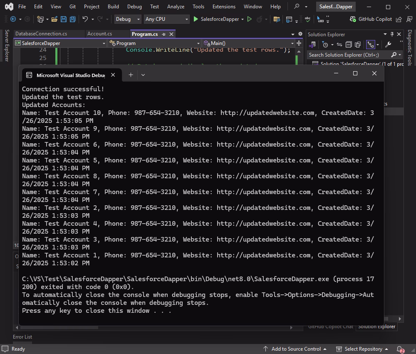Open the Server Explorer side tab
Screen dimensions: 416x354
[6, 46]
